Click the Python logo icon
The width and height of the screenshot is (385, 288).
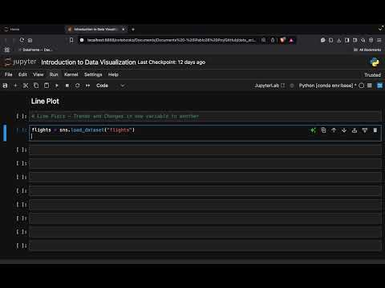coord(375,62)
